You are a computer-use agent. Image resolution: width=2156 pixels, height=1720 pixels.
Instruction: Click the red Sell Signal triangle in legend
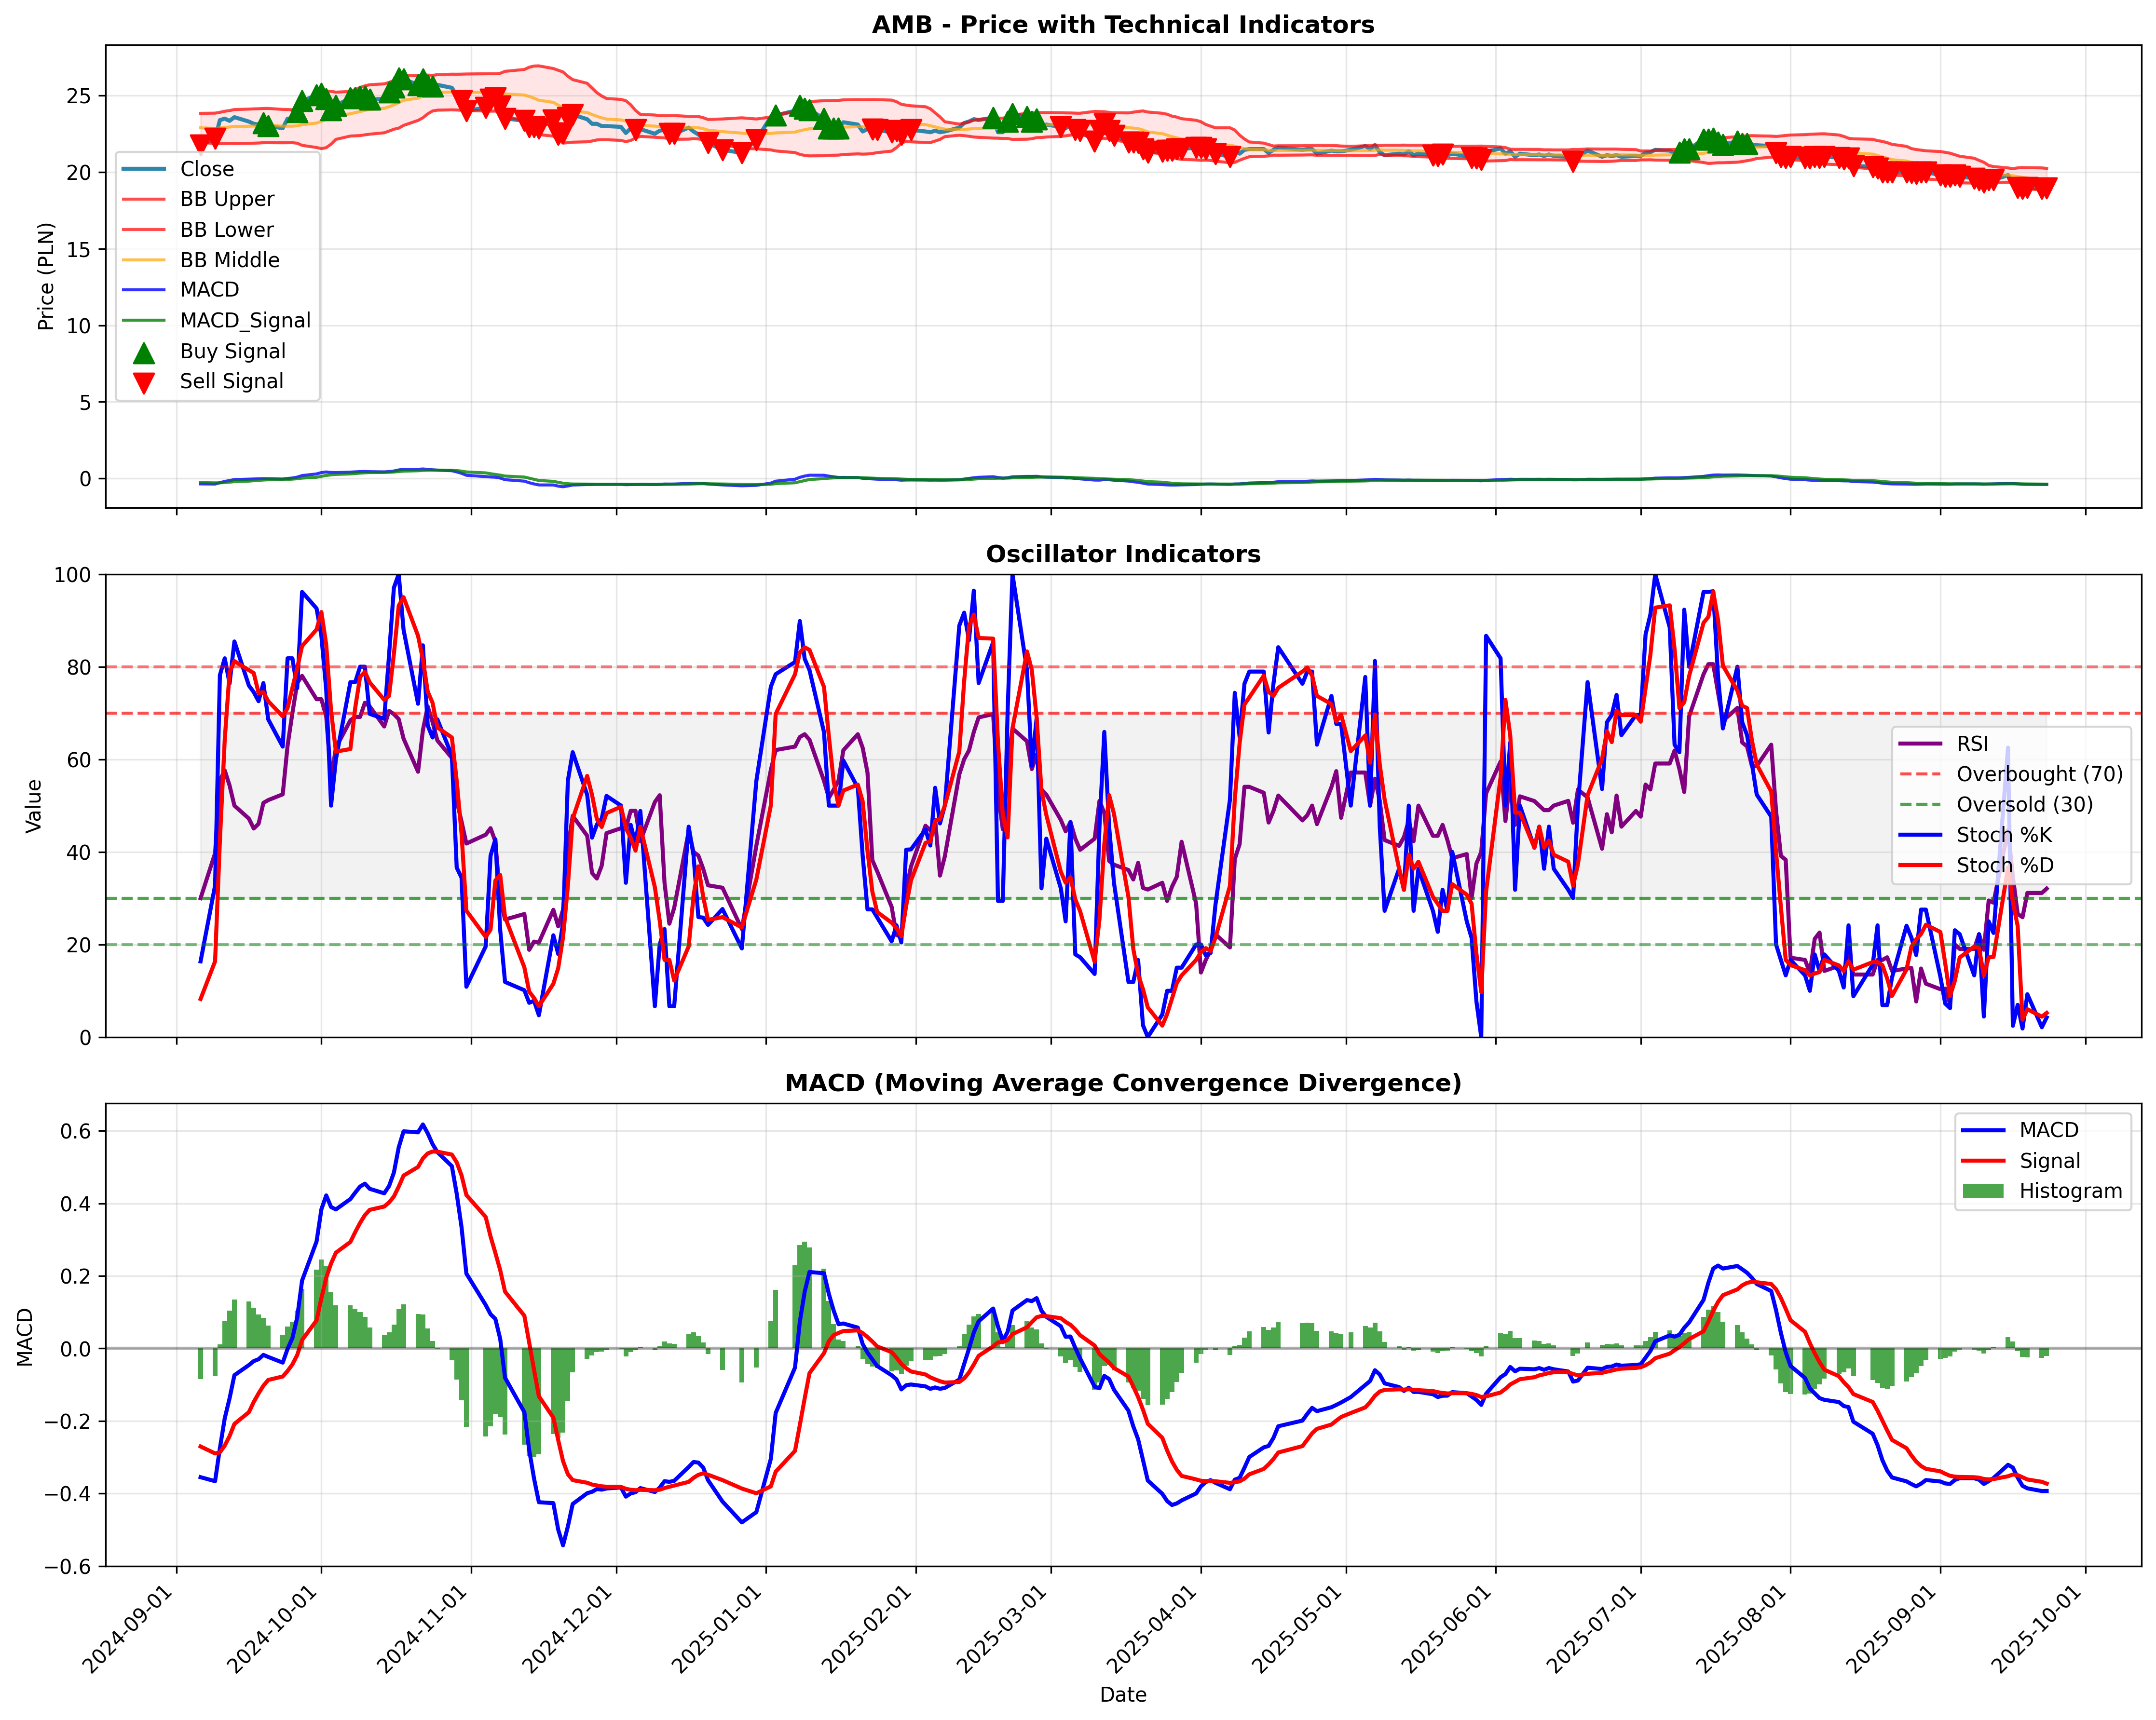coord(144,383)
